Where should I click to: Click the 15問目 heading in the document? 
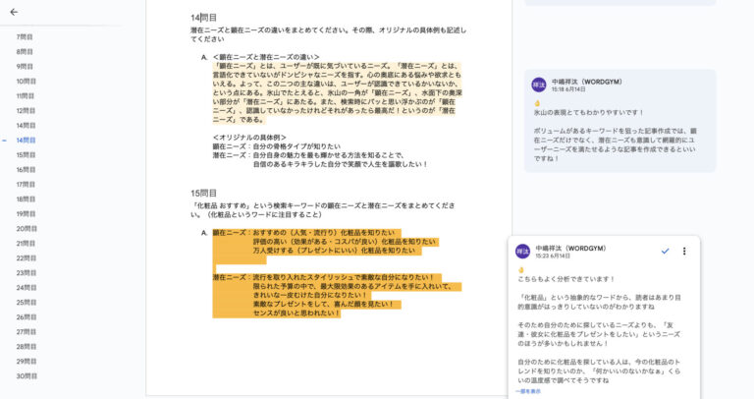203,193
